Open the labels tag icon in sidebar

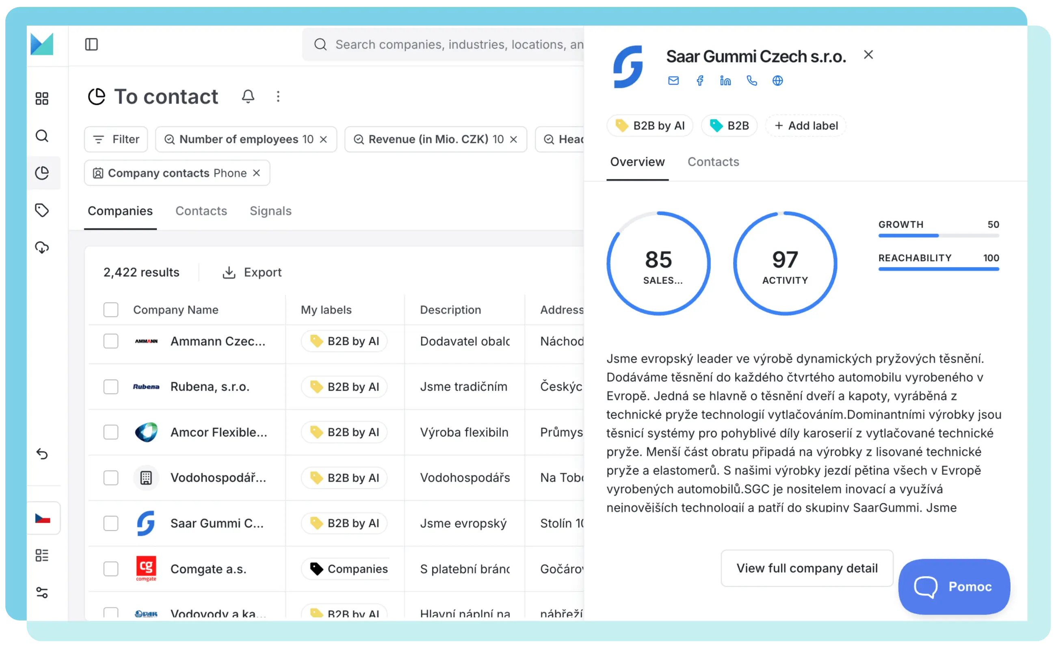point(42,210)
